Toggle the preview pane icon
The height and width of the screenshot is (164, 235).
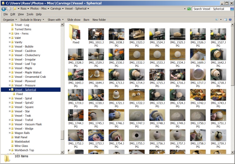(x=225, y=20)
